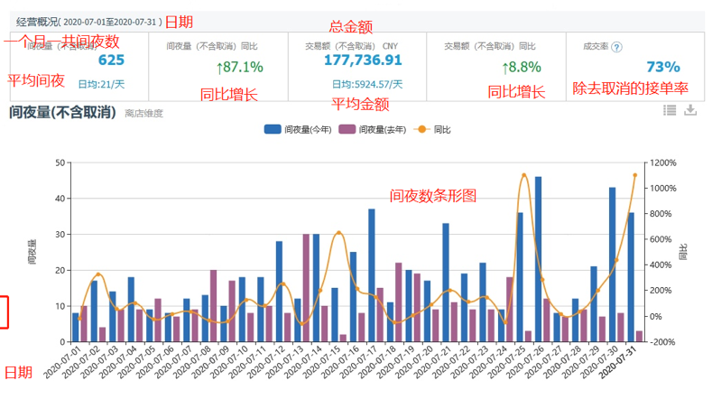Open the 成交率 help question-mark icon

click(x=616, y=47)
